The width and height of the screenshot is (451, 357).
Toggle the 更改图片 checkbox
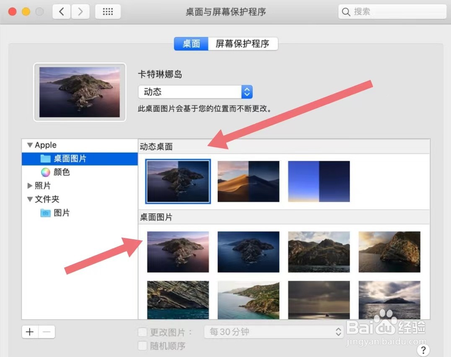point(143,332)
